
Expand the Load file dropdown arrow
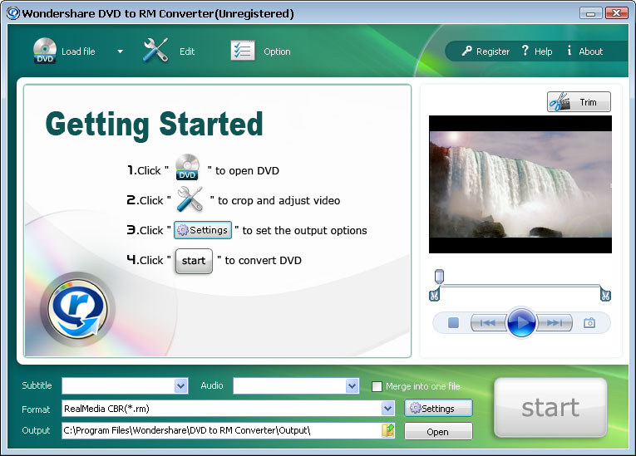pyautogui.click(x=120, y=51)
